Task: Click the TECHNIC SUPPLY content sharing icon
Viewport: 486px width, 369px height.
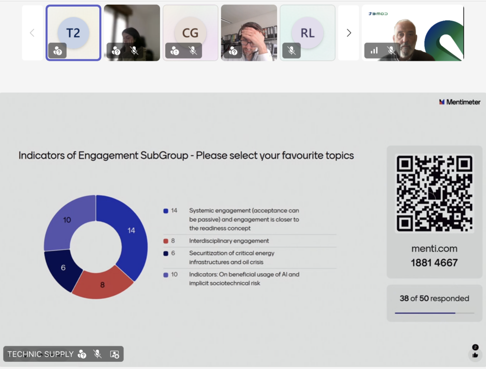Action: point(114,354)
